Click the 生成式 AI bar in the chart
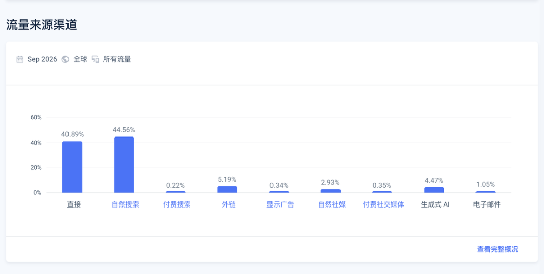The image size is (544, 274). point(434,190)
